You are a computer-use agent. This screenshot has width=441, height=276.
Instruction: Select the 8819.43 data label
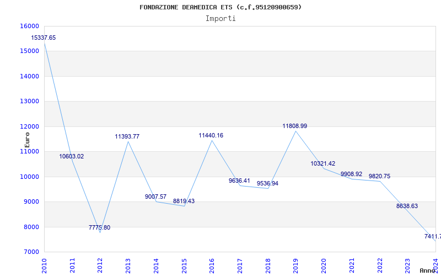point(184,201)
